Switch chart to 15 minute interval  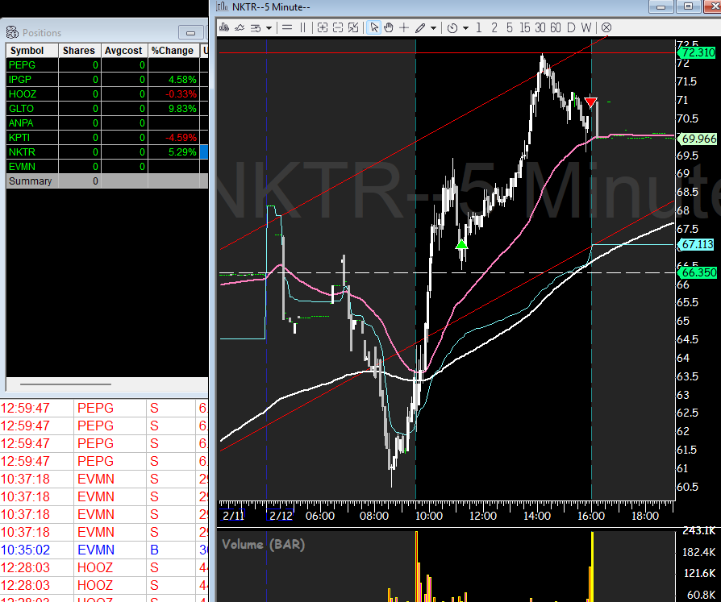(x=525, y=28)
